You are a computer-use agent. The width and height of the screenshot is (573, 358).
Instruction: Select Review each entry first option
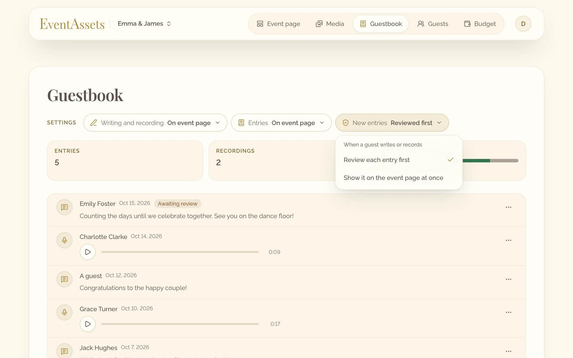point(399,160)
